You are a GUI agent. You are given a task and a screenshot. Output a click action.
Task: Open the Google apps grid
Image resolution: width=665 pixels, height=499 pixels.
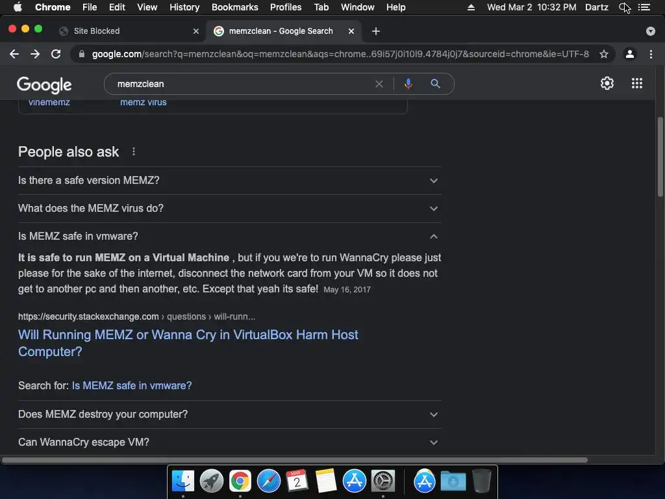[637, 83]
